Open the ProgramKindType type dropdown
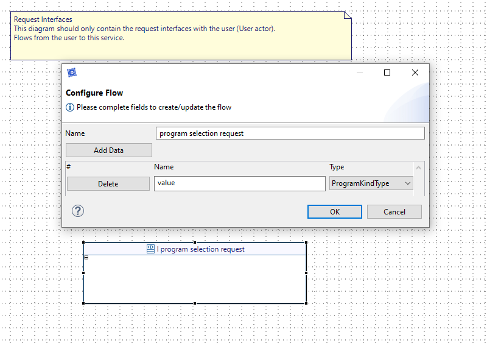 click(x=371, y=183)
